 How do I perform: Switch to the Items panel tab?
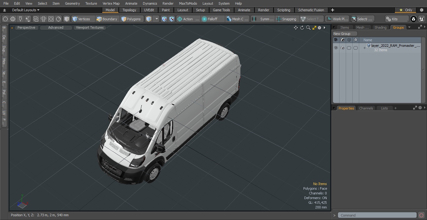pos(345,27)
